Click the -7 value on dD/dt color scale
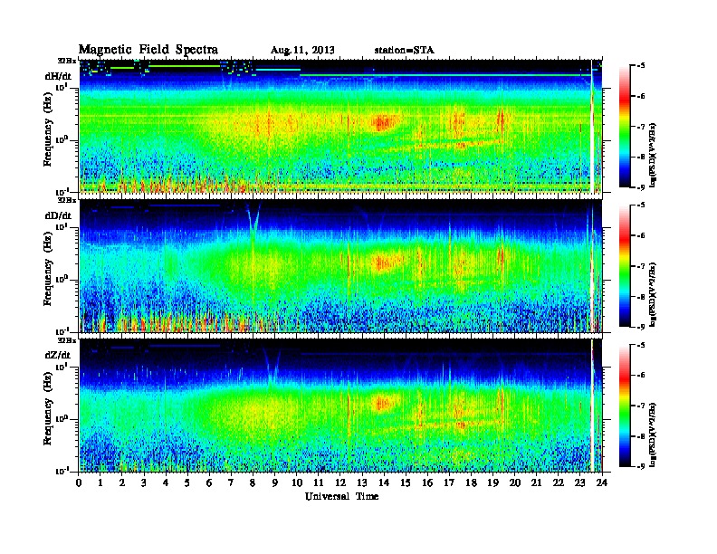 [640, 265]
